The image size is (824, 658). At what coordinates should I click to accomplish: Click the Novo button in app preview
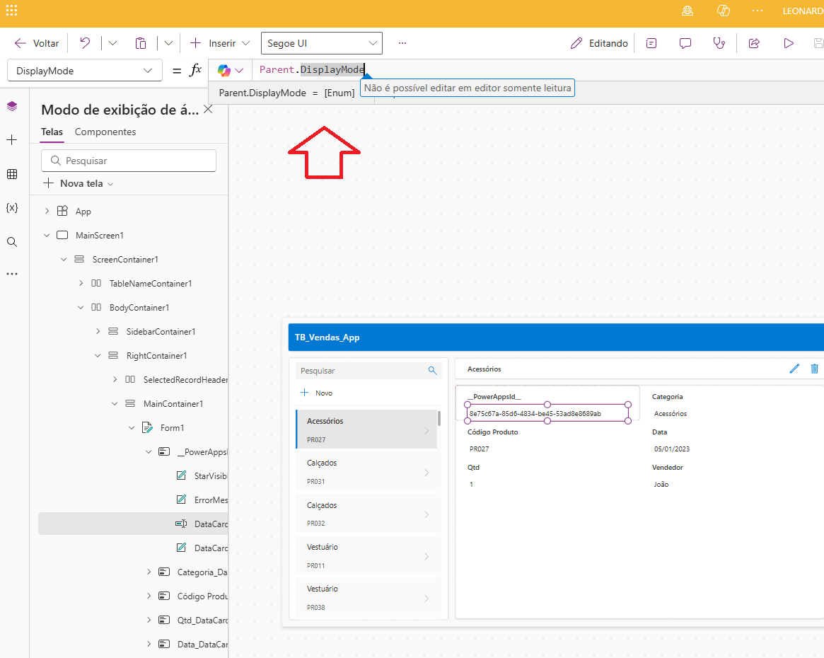pos(316,393)
